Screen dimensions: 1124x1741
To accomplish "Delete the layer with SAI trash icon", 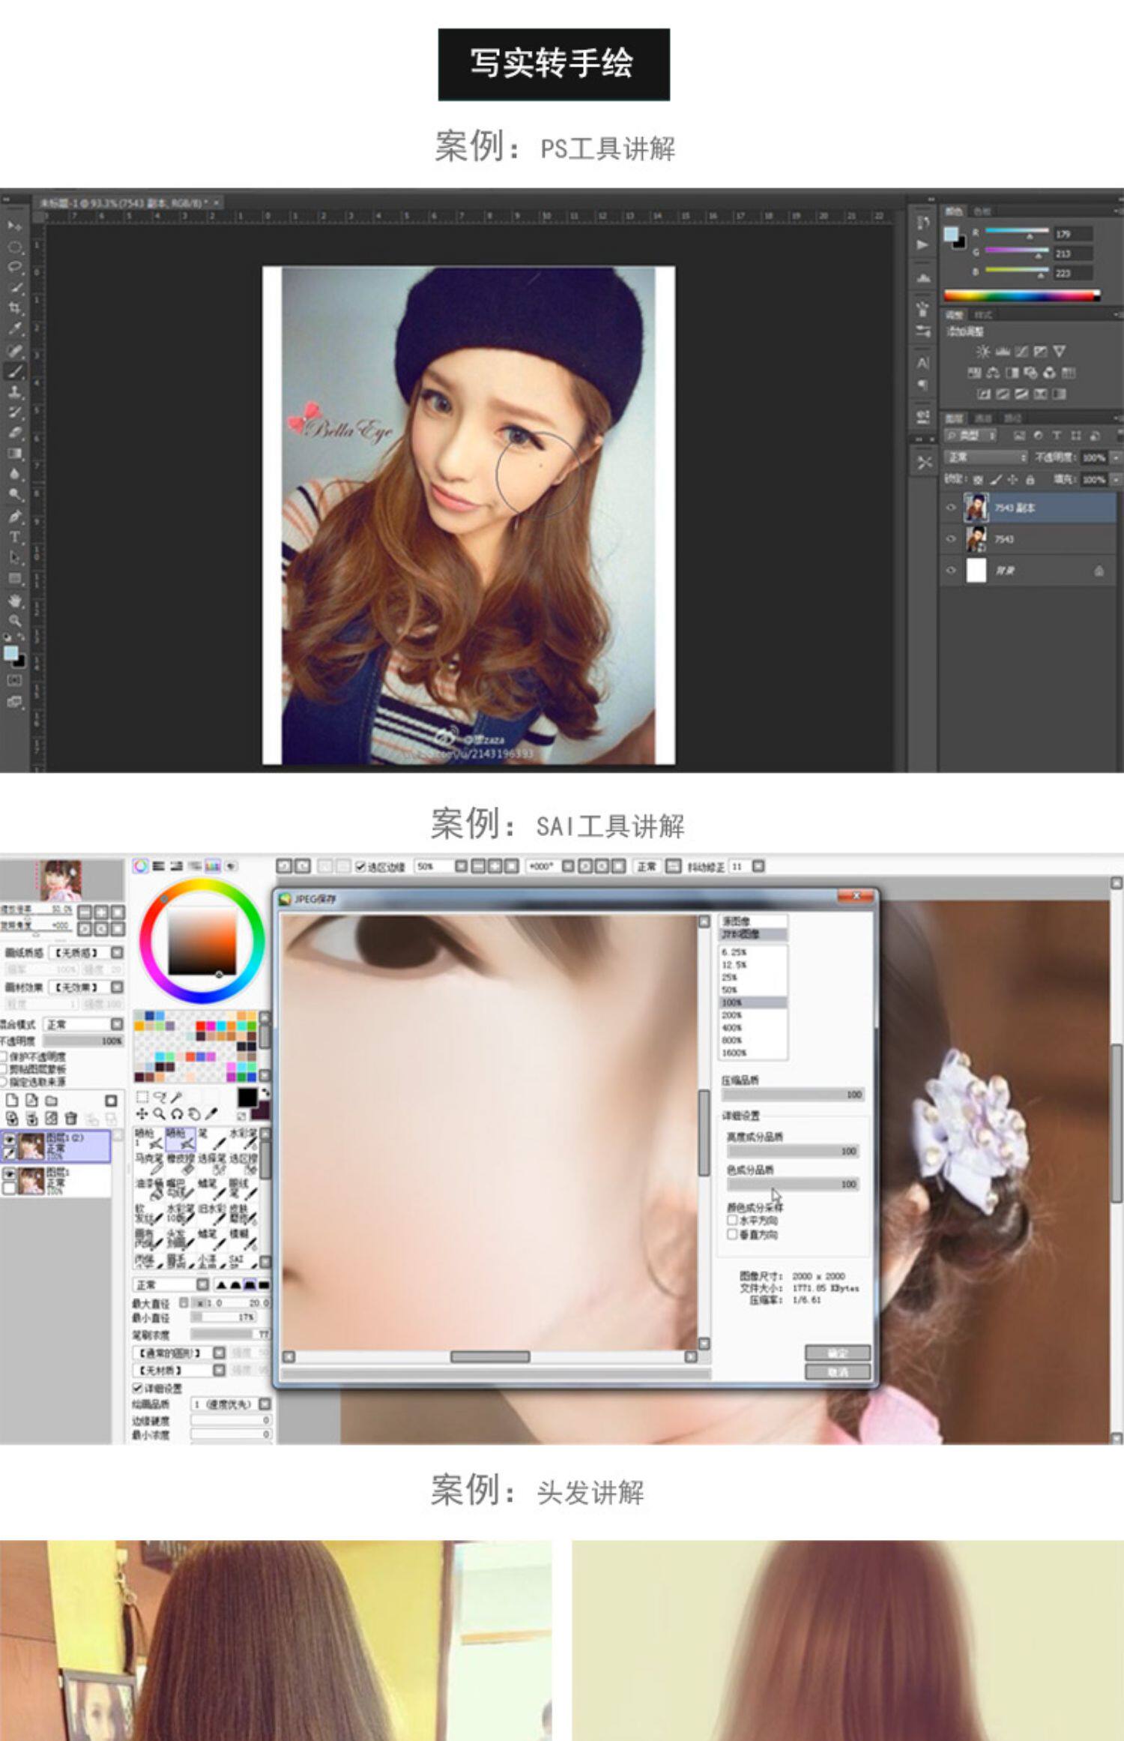I will pyautogui.click(x=71, y=1119).
